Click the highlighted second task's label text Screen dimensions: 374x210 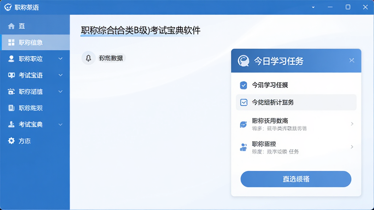click(x=273, y=102)
